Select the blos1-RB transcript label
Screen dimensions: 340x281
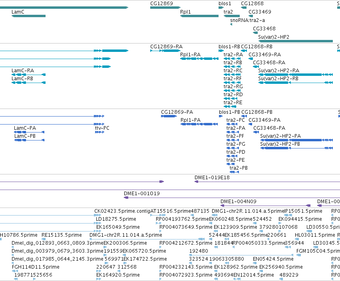coord(229,47)
